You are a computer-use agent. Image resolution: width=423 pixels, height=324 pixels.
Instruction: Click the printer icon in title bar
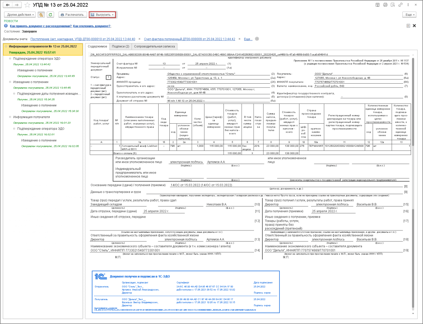point(385,5)
